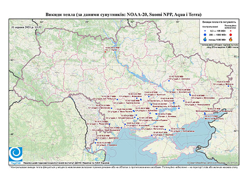Viewport: 247px width, 174px height.
Task: Select the easternmost blue marker labeled 9.52 MW
Action: [228, 86]
